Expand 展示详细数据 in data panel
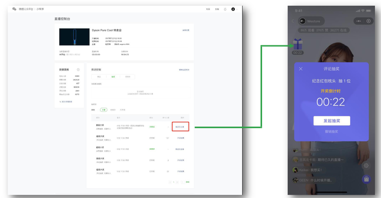The width and height of the screenshot is (381, 198). tap(66, 101)
